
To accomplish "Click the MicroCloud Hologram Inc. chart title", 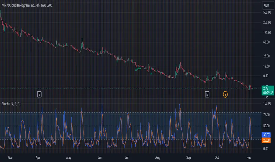I will (x=27, y=5).
